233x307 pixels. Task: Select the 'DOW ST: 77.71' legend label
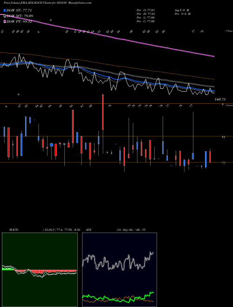tap(19, 10)
